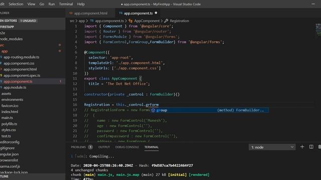This screenshot has width=321, height=180.
Task: Switch to the app.component.ts editor tab
Action: coord(138,13)
